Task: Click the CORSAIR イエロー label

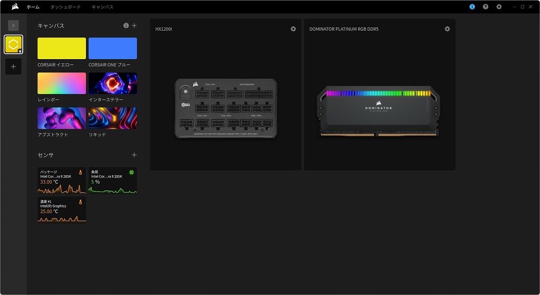Action: point(55,65)
